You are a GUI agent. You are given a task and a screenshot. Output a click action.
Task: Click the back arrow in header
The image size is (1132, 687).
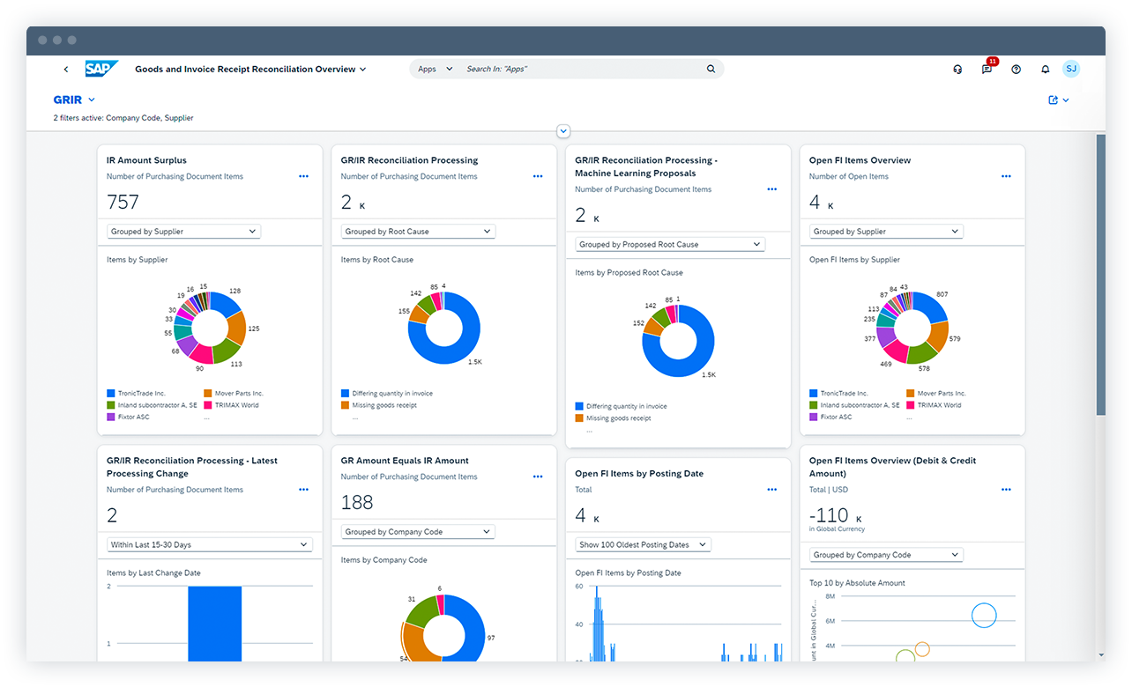66,70
